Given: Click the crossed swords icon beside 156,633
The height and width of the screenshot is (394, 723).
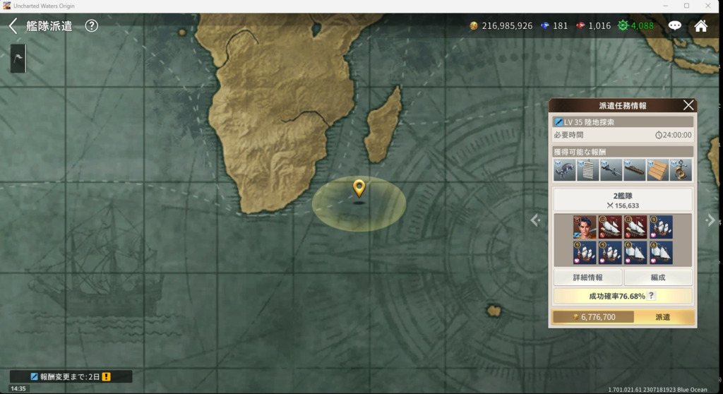Looking at the screenshot, I should click(610, 205).
